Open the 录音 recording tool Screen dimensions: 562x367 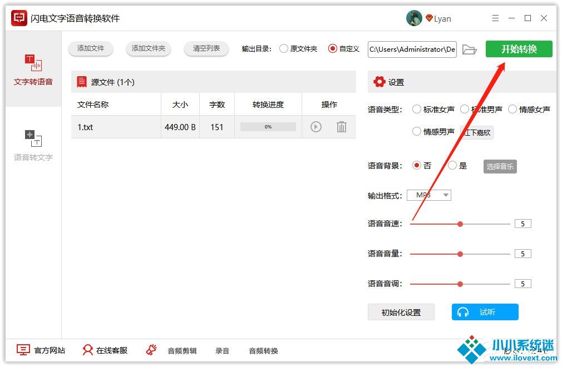(222, 351)
